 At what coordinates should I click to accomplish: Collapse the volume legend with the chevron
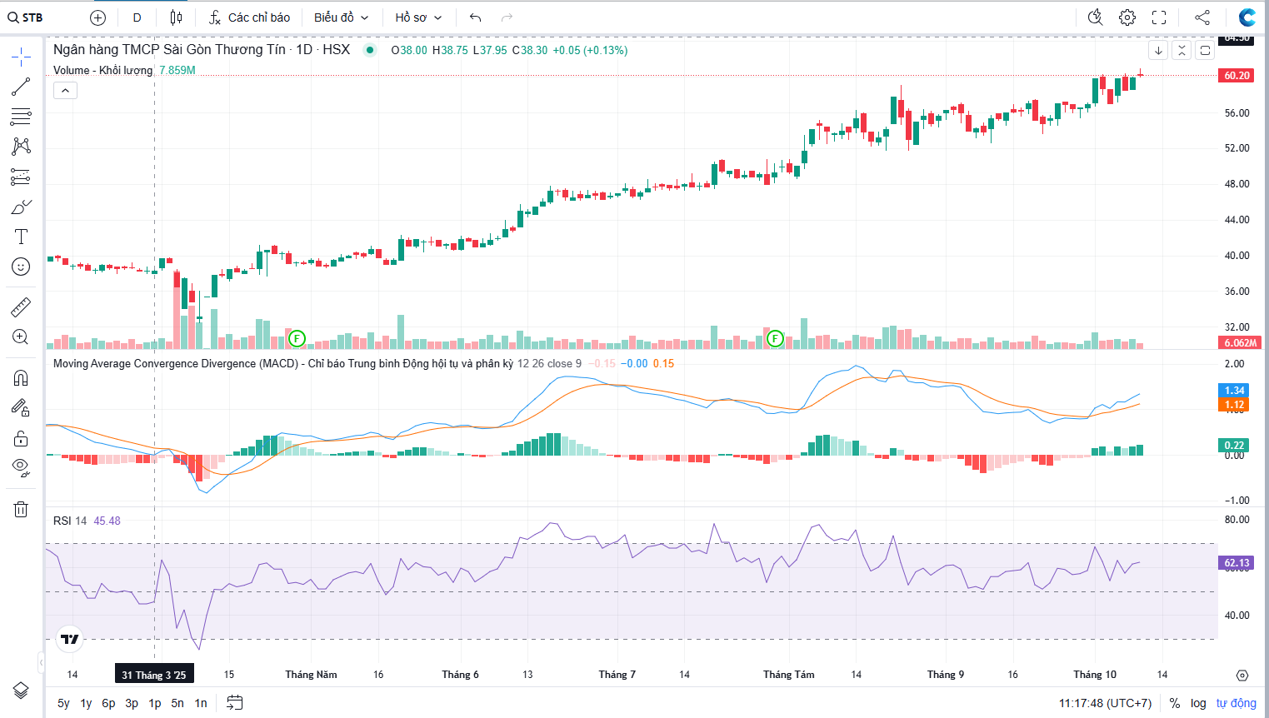(66, 90)
